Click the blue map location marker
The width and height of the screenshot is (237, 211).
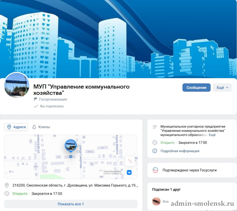[x=71, y=146]
